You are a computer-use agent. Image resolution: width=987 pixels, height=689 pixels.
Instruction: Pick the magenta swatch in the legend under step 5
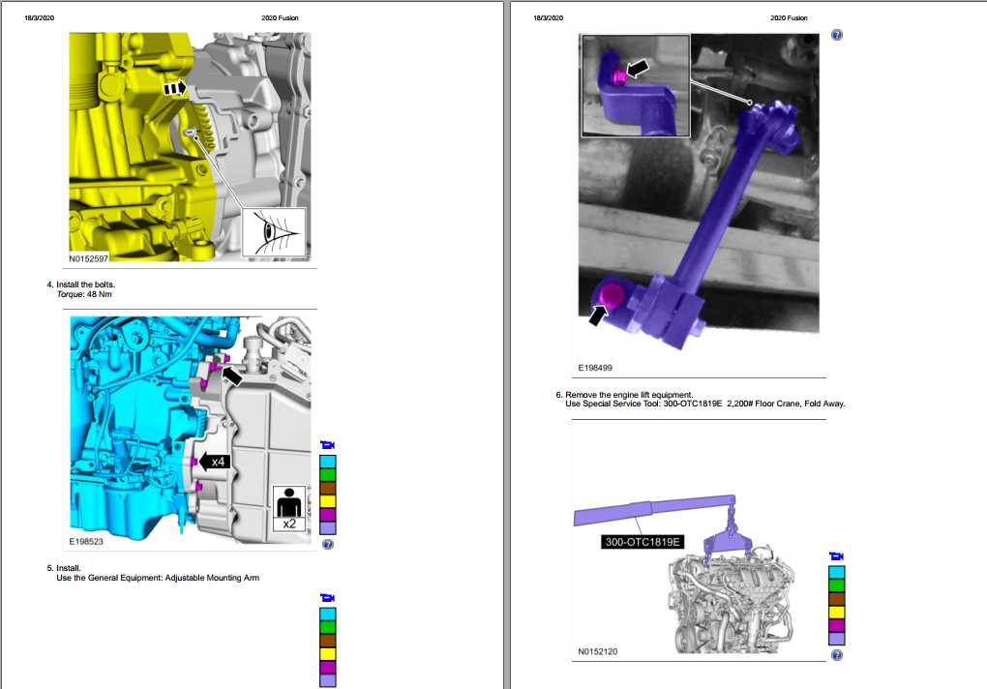(x=328, y=667)
